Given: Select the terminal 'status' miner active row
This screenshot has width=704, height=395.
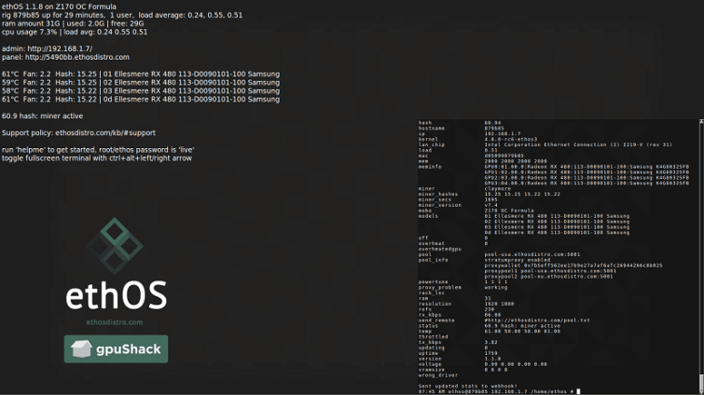Looking at the screenshot, I should [x=490, y=325].
